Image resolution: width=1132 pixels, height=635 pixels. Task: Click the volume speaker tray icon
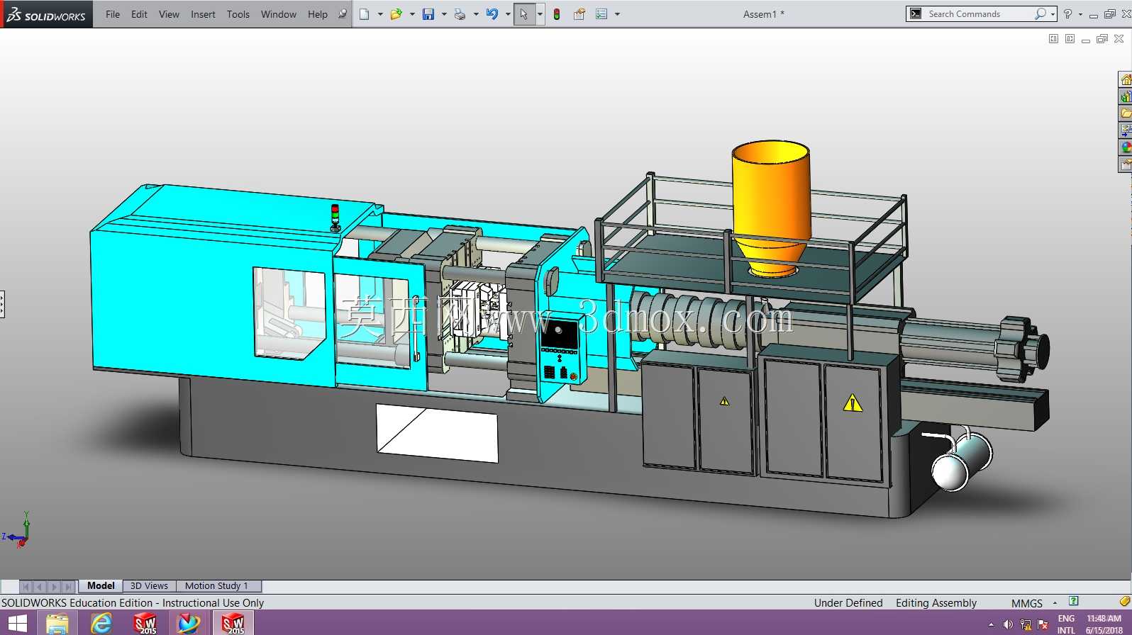point(1008,624)
